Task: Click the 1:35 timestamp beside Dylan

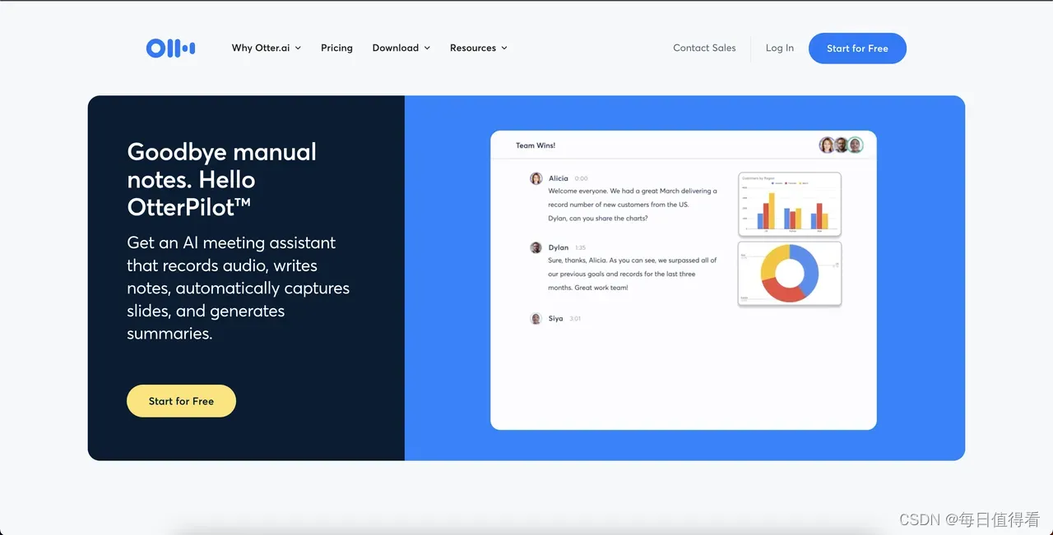Action: click(580, 247)
